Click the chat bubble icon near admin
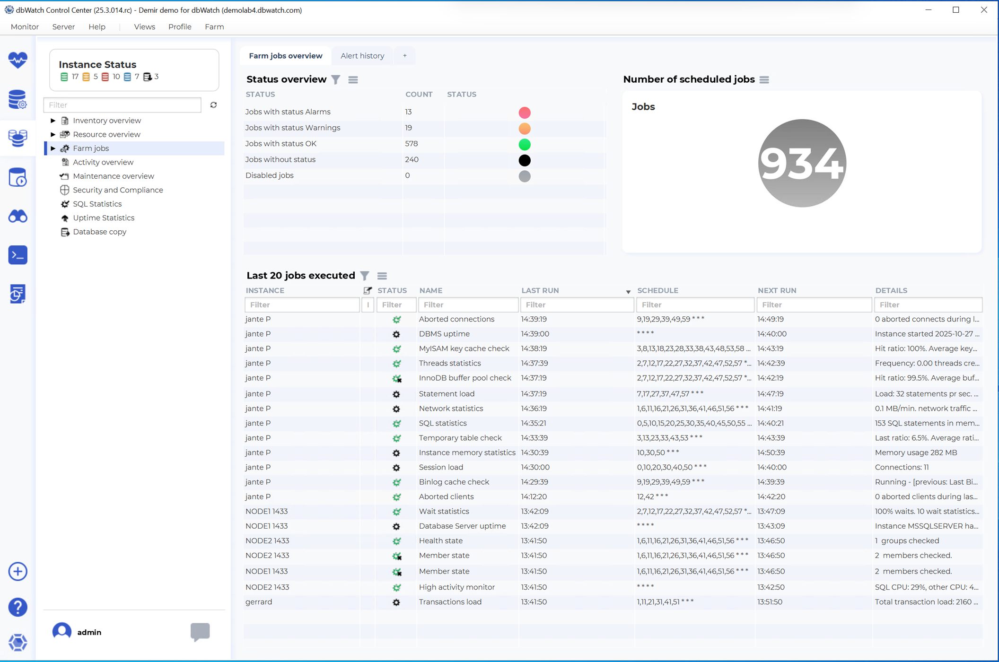 pos(200,631)
